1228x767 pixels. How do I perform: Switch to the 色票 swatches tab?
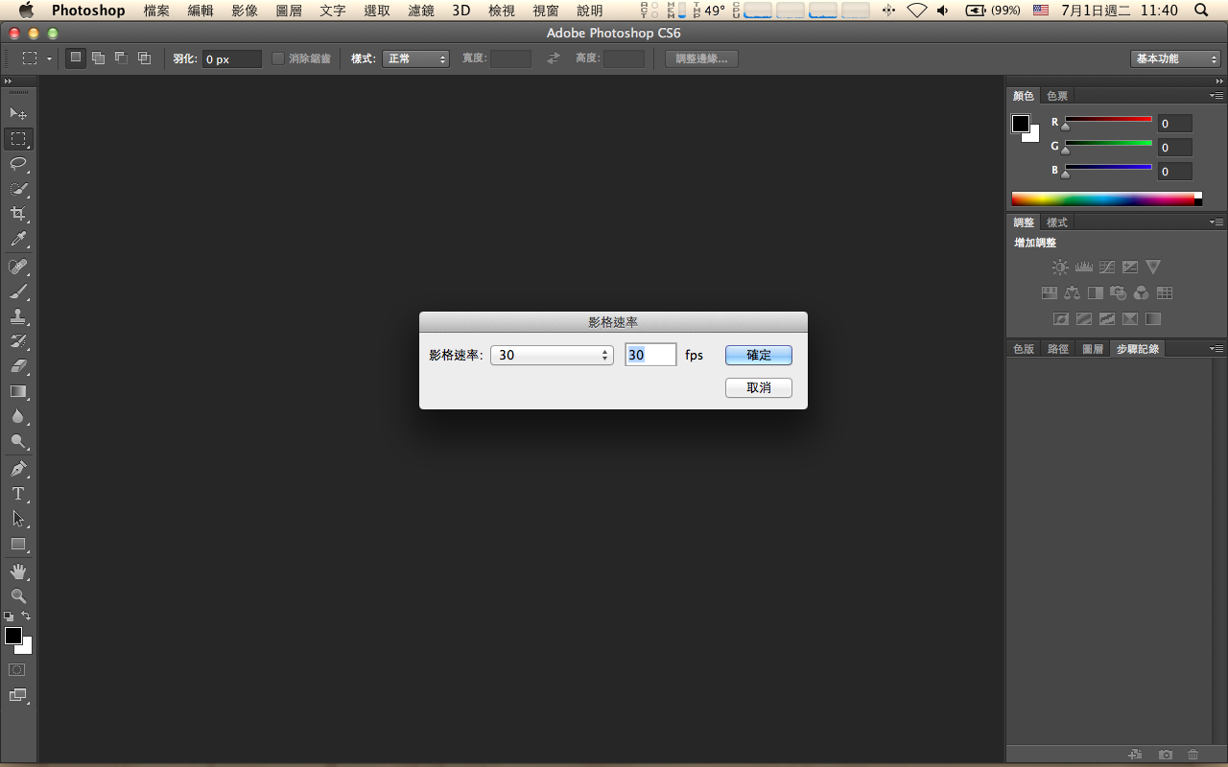point(1057,96)
